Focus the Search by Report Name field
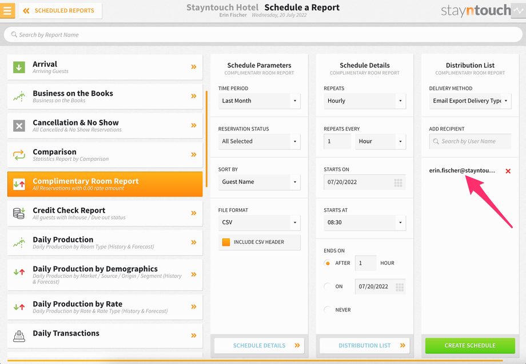The width and height of the screenshot is (526, 364). 263,35
